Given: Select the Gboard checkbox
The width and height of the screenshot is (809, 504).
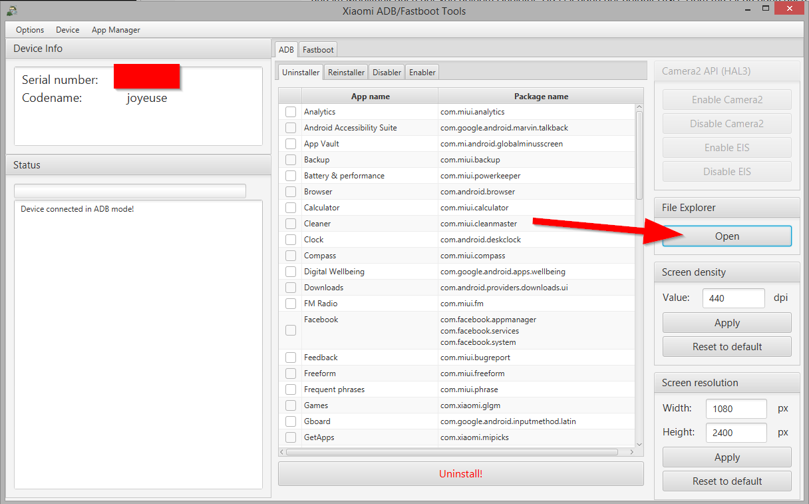Looking at the screenshot, I should [x=291, y=421].
